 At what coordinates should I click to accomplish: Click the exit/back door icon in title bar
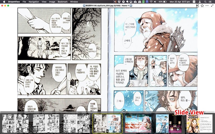tap(197, 6)
